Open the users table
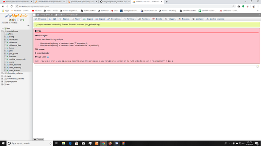This screenshot has height=146, width=261. [x=11, y=62]
